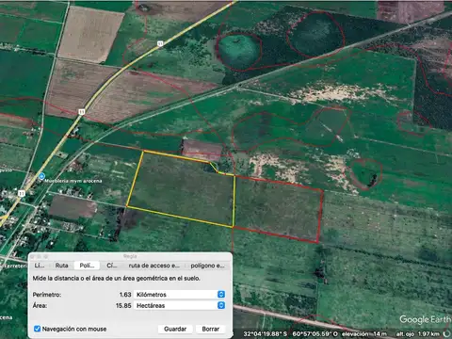Switch to the Cí... (Círculo) ruler tab
Viewport: 452px width, 339px height.
[x=112, y=266]
